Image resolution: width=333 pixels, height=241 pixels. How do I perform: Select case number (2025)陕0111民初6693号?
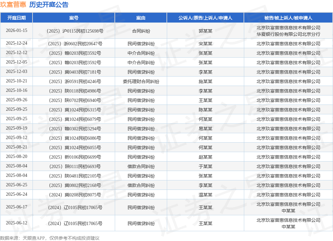tap(75, 166)
